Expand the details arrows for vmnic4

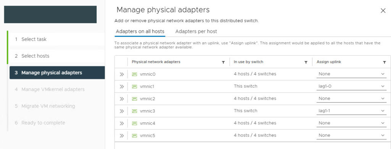(122, 123)
